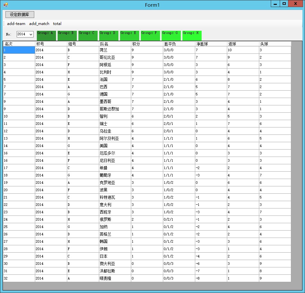This screenshot has height=293, width=305.
Task: Sort by the 杯号 column header
Action: 51,44
